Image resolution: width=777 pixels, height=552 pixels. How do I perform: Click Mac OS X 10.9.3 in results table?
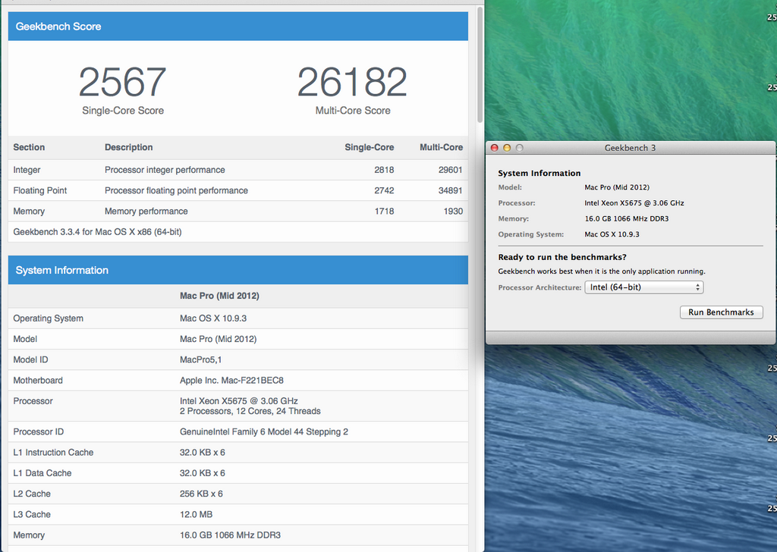(213, 318)
